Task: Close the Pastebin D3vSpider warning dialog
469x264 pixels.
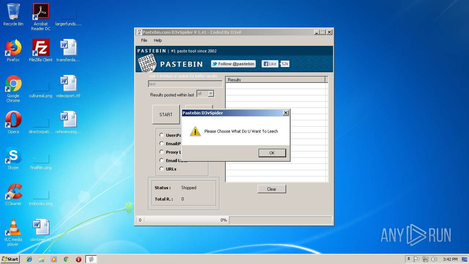Action: click(286, 113)
